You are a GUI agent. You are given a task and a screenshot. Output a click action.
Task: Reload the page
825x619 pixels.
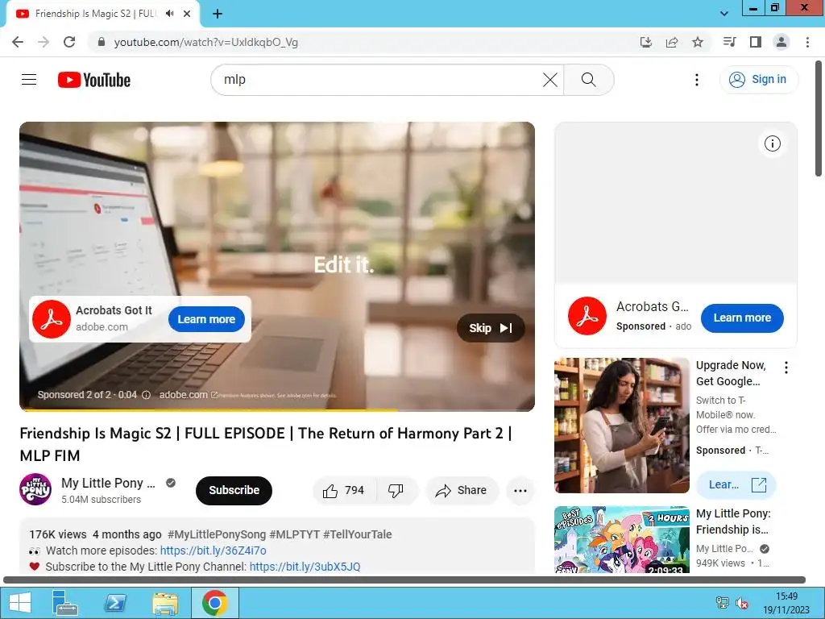click(x=69, y=42)
